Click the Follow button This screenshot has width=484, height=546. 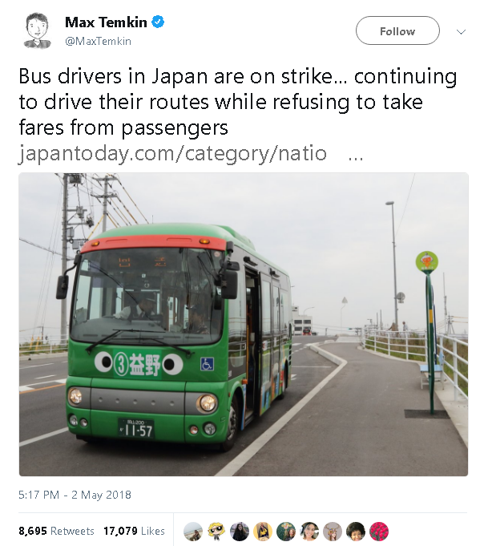pos(397,30)
